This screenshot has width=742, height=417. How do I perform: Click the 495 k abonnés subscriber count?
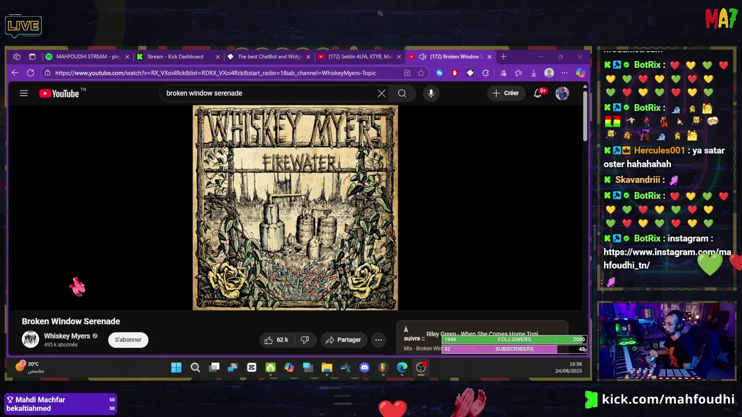(61, 345)
